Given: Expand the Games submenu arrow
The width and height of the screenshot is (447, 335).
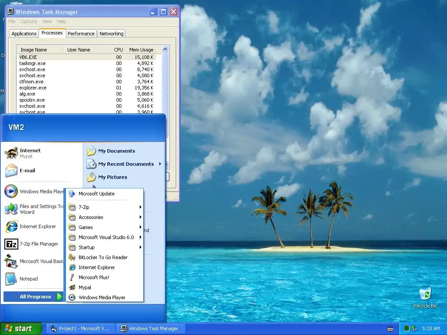Looking at the screenshot, I should (140, 227).
